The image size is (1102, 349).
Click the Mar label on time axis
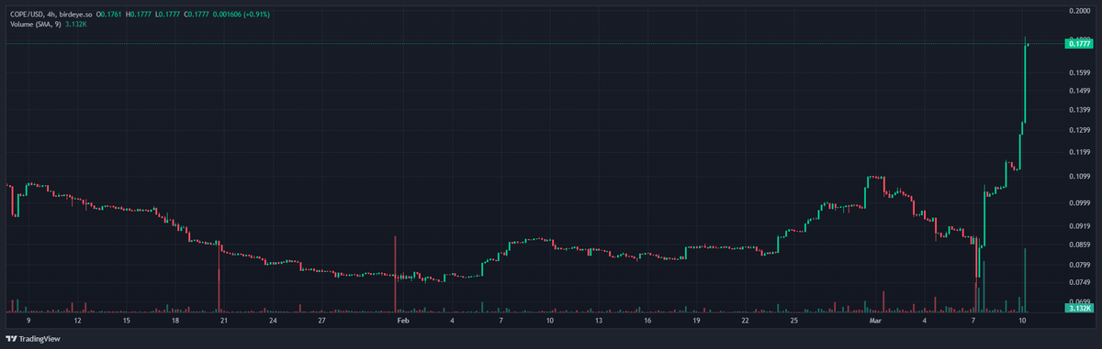(x=876, y=322)
